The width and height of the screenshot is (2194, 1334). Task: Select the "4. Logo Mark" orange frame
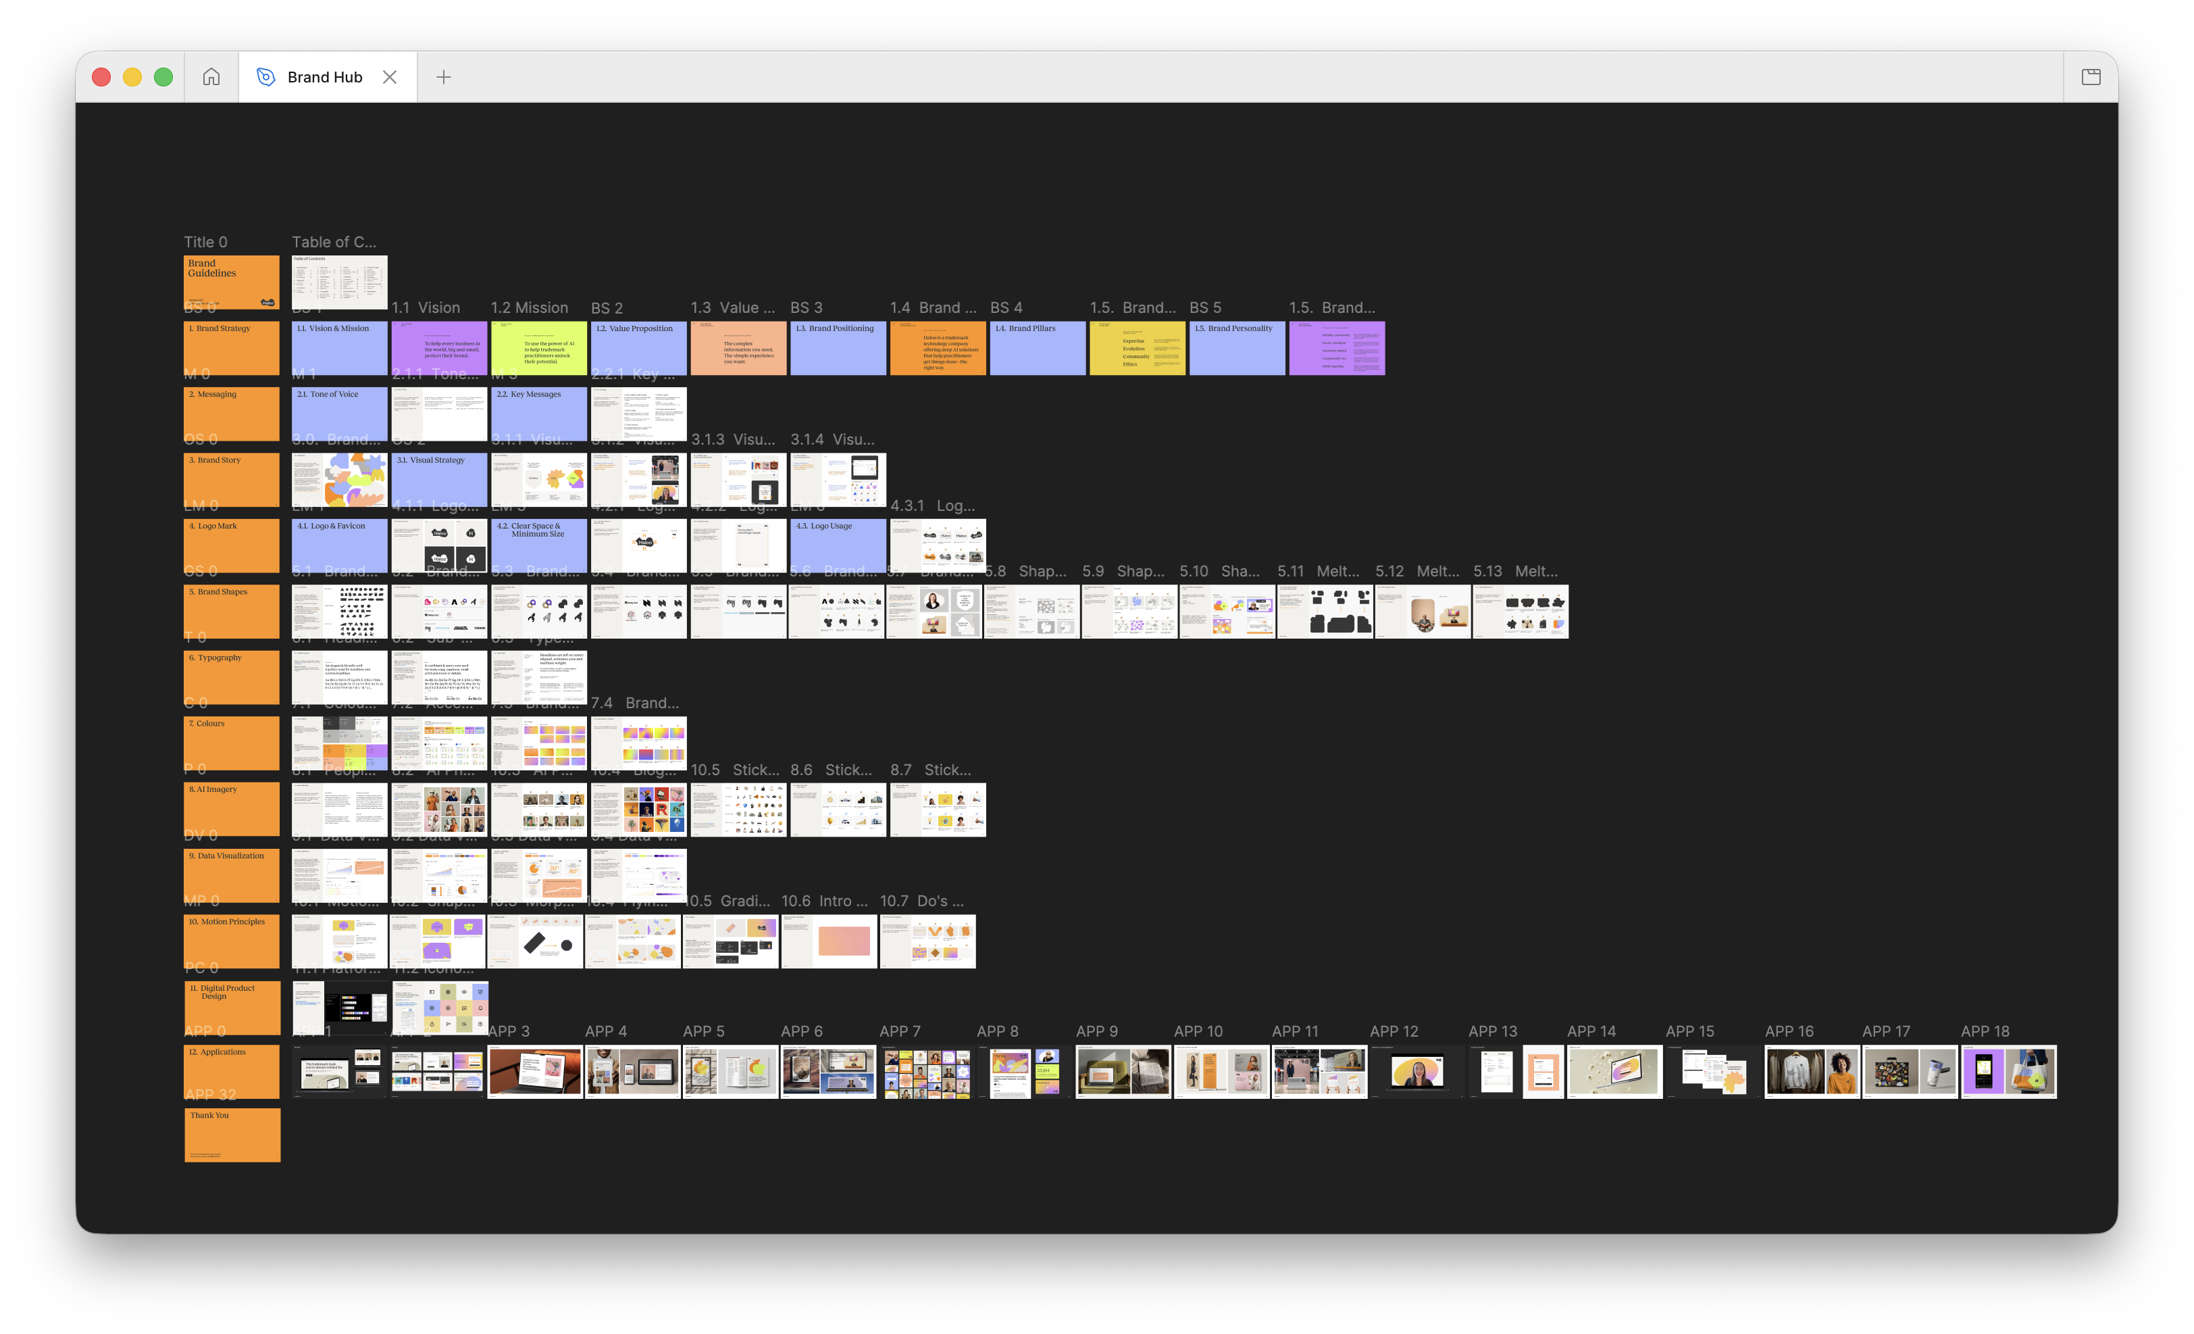232,546
